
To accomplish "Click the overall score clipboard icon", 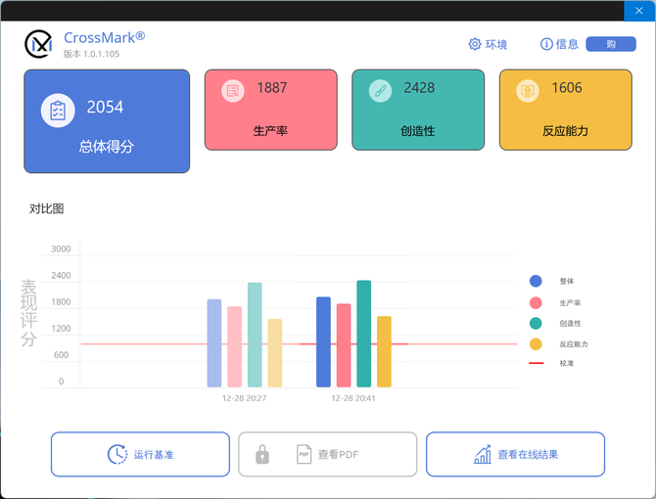I will [58, 110].
